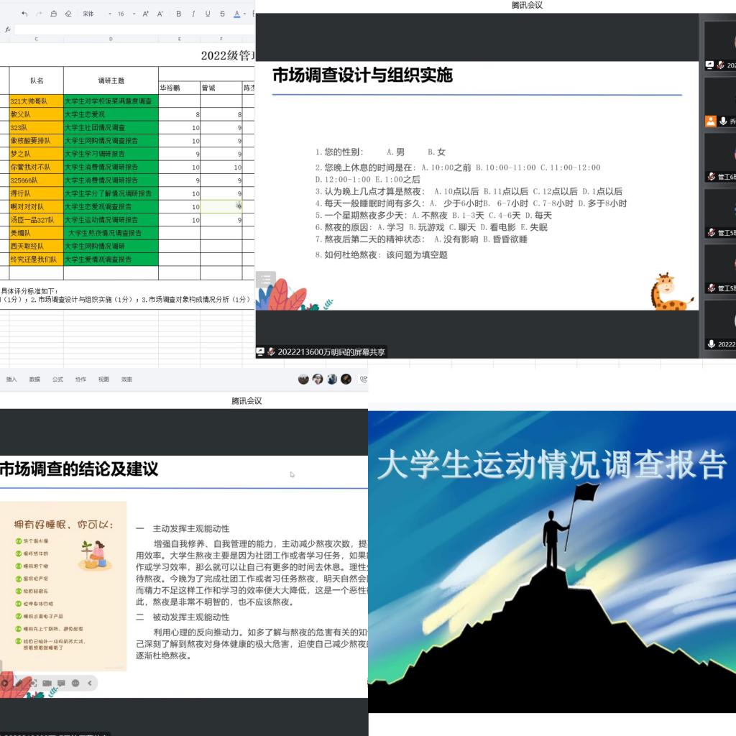
Task: Toggle underline formatting
Action: pyautogui.click(x=208, y=14)
